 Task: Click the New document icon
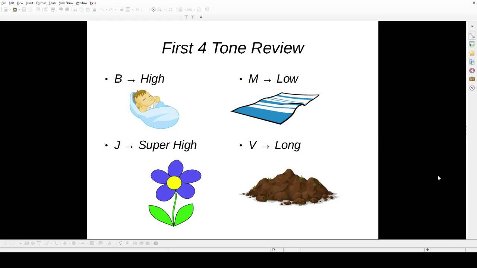[6, 9]
